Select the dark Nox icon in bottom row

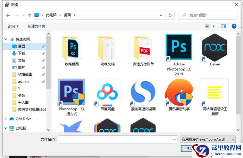pyautogui.click(x=143, y=126)
